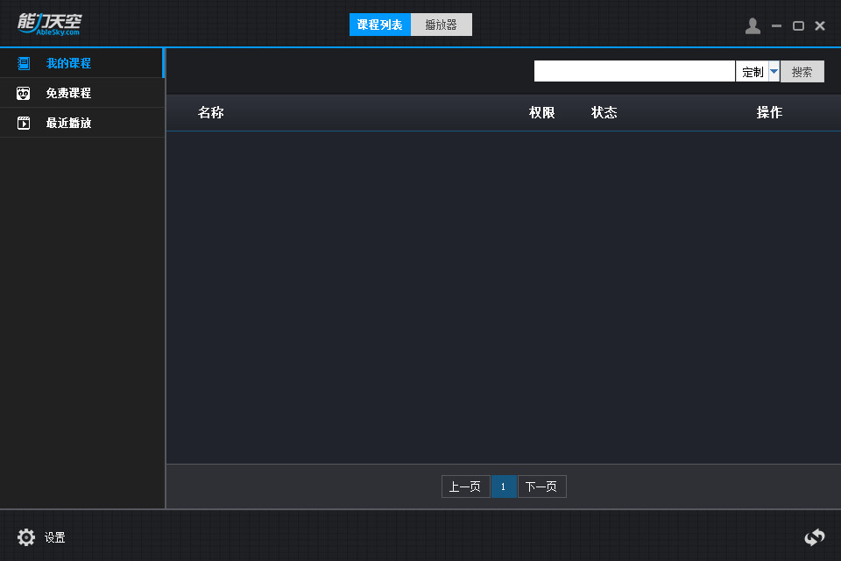Click the sync refresh icon bottom right
The image size is (841, 561).
(814, 537)
